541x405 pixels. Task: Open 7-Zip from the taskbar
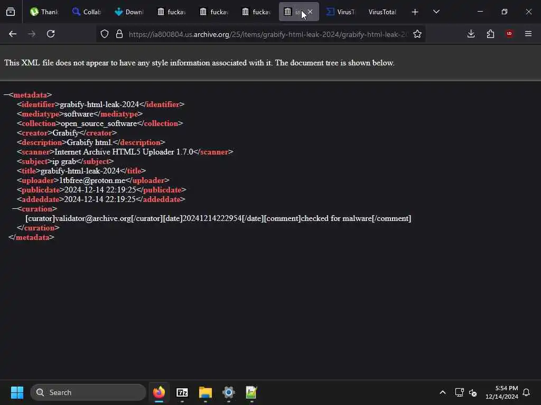point(182,392)
